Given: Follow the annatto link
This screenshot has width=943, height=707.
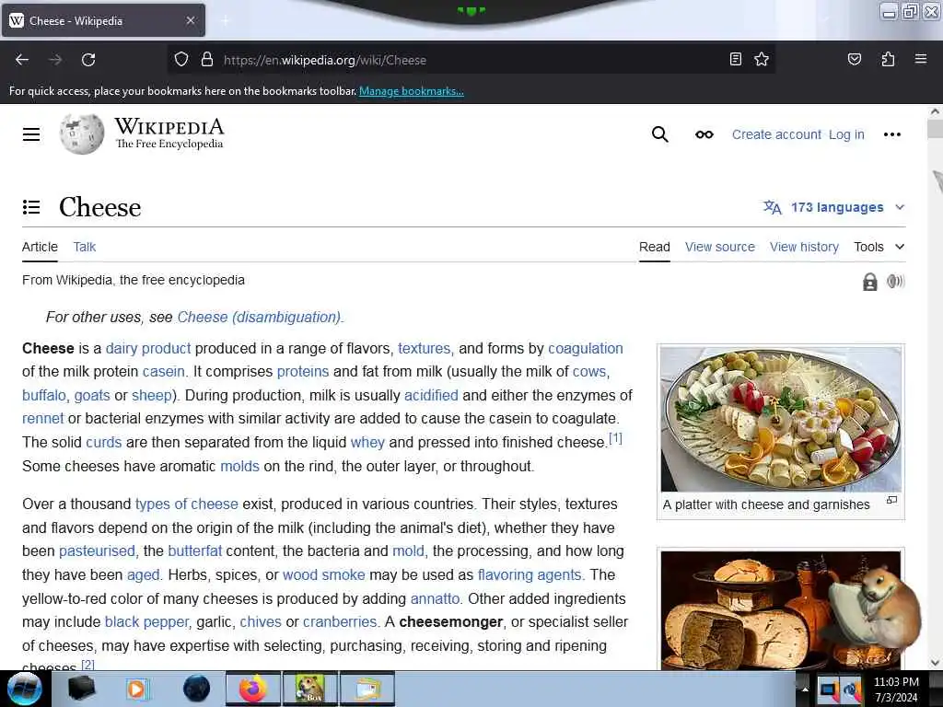Looking at the screenshot, I should 435,598.
